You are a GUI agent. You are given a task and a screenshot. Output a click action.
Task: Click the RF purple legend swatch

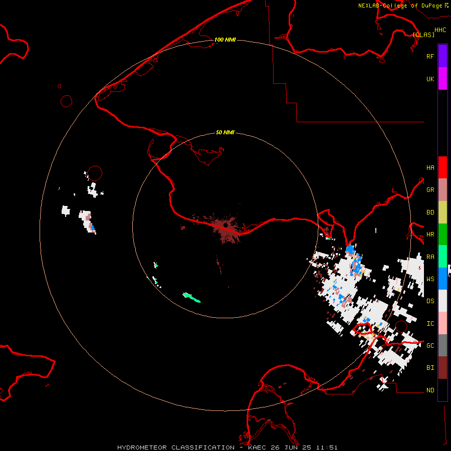pyautogui.click(x=442, y=56)
